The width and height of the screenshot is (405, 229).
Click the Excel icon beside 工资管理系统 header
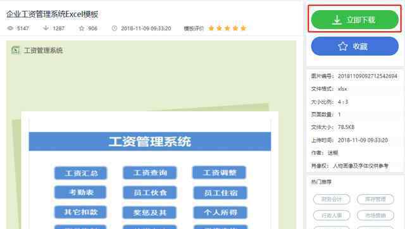[x=15, y=50]
